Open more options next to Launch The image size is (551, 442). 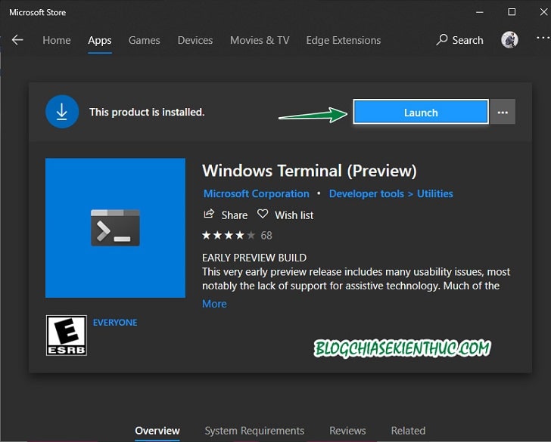pyautogui.click(x=503, y=113)
